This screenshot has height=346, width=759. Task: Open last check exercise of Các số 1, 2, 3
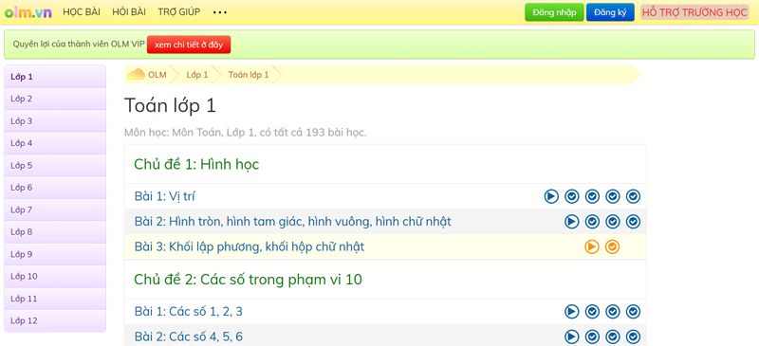click(x=633, y=312)
